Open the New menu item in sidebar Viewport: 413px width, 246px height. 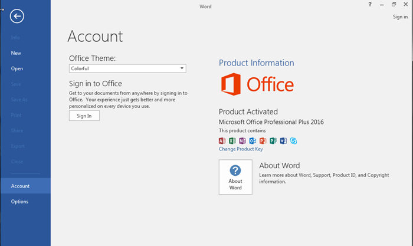(16, 53)
